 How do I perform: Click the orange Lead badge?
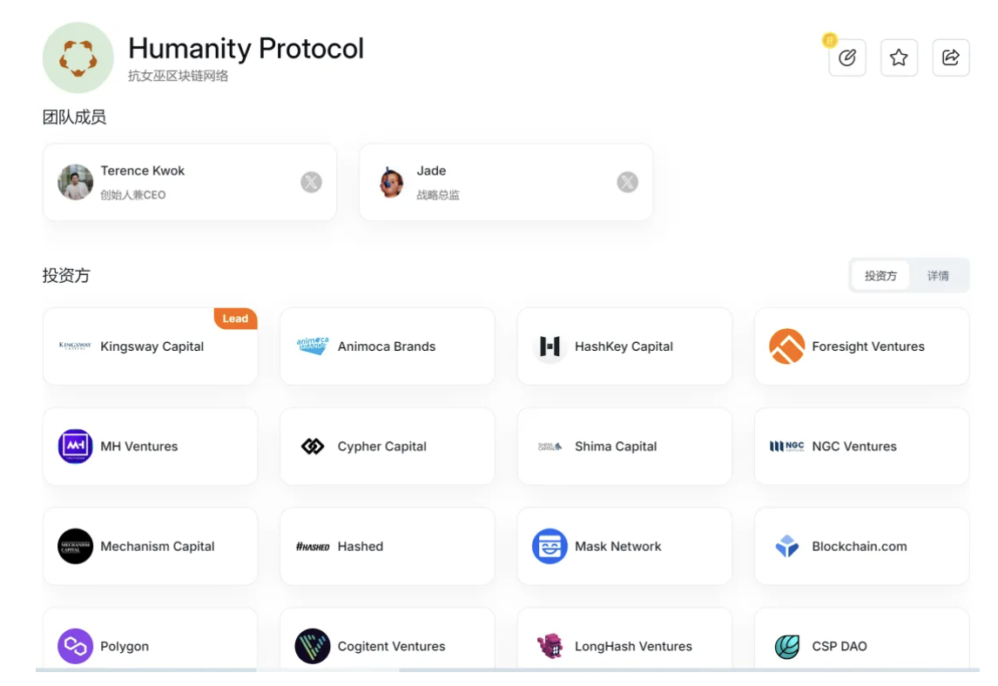click(x=235, y=318)
